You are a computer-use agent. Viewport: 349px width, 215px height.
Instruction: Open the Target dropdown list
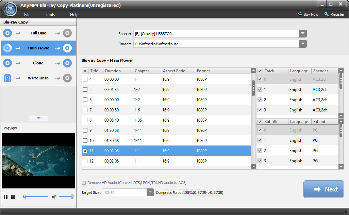point(303,44)
